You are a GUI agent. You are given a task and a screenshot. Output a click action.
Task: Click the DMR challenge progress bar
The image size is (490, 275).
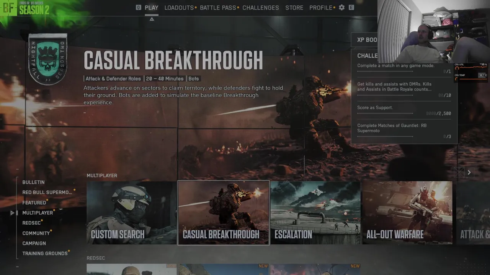385,95
